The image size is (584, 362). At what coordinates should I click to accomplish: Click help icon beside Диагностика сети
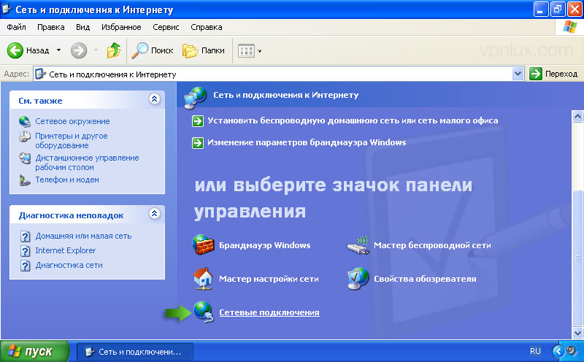pyautogui.click(x=25, y=266)
